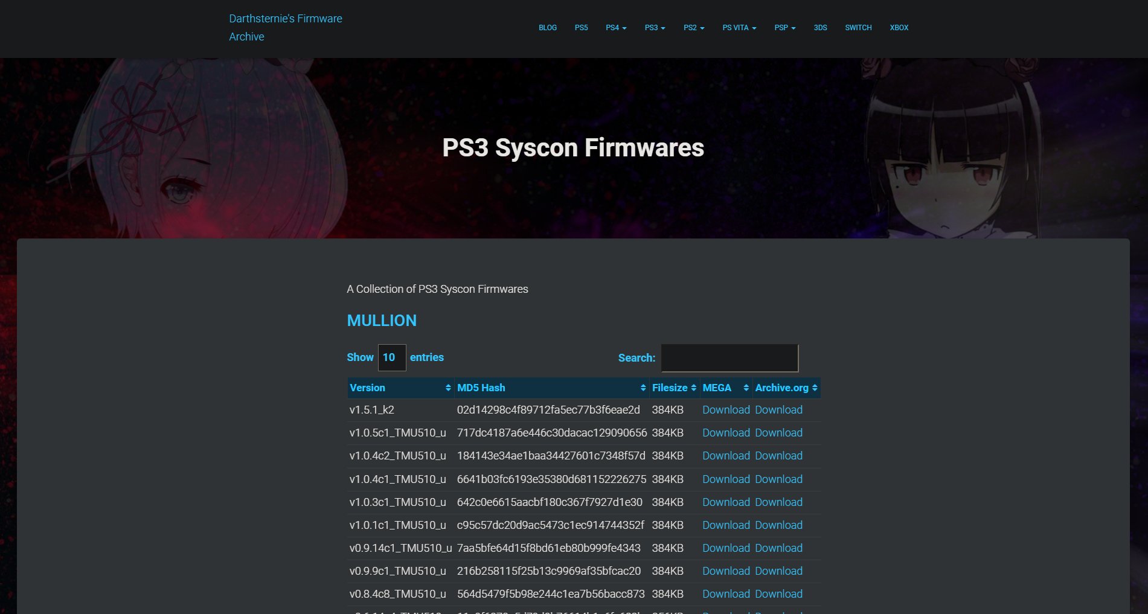Download v0.9.14c1_TMU510_u from Archive.org
This screenshot has height=614, width=1148.
coord(778,548)
